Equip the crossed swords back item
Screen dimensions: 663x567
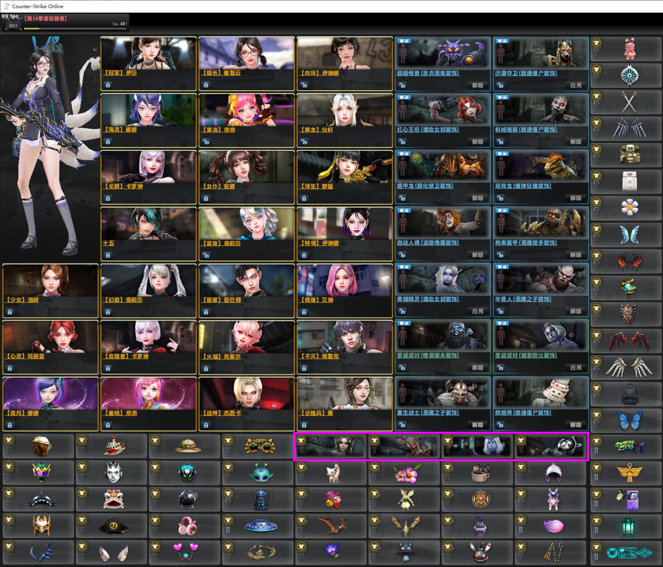(x=629, y=101)
